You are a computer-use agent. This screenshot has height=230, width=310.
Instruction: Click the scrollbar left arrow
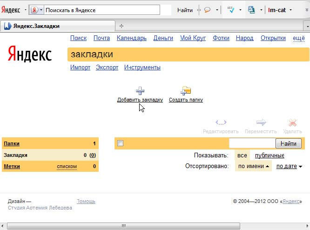point(2,226)
